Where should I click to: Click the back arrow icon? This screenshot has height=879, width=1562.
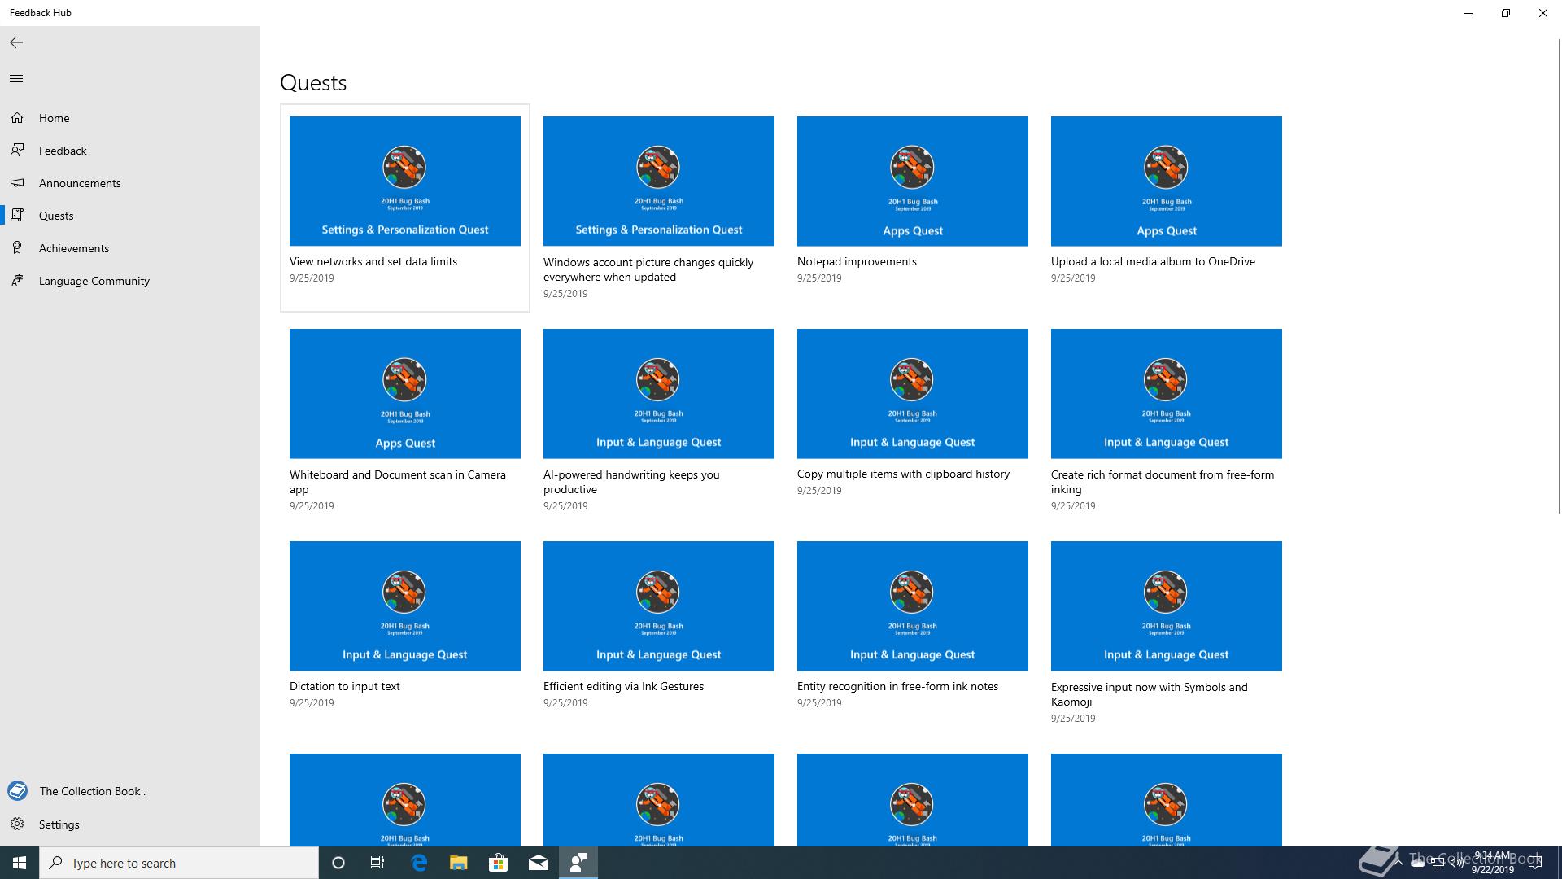click(16, 42)
